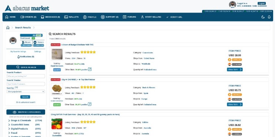This screenshot has width=275, height=137.
Task: Expand Counterfeit Items category arrow
Action: tap(9, 125)
